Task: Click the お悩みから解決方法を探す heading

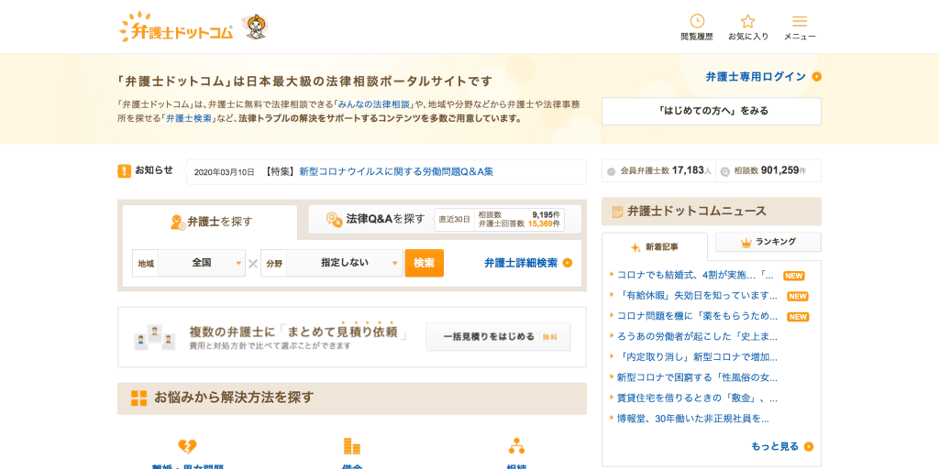Action: point(234,398)
